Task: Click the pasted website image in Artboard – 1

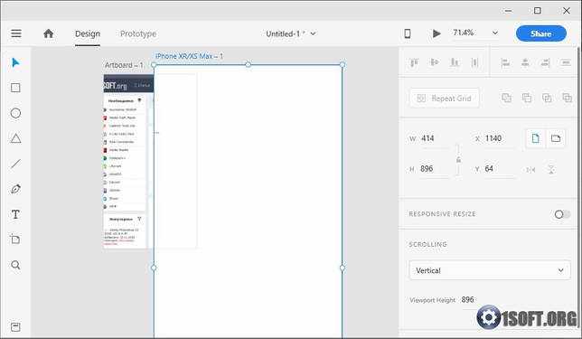Action: 128,162
